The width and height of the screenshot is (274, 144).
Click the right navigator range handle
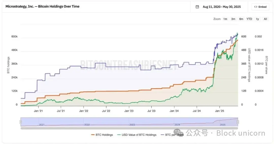pos(238,122)
